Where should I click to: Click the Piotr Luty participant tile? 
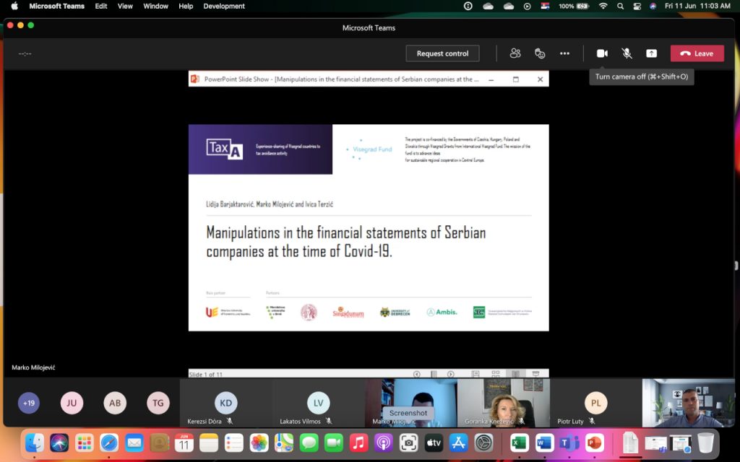point(595,403)
